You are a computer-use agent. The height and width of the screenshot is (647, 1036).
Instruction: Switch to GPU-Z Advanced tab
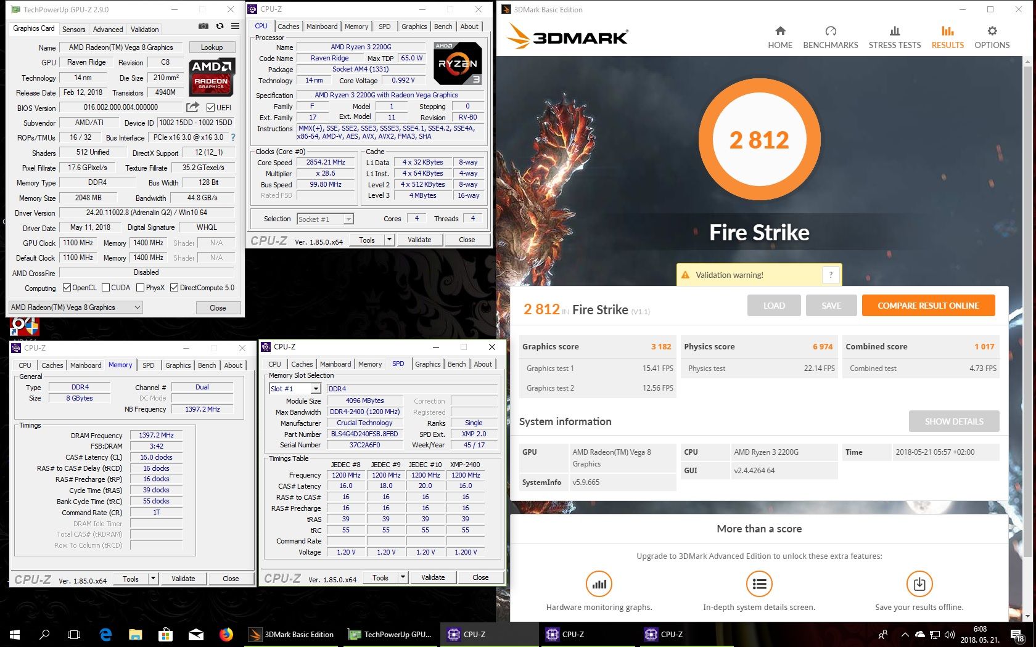(x=108, y=29)
